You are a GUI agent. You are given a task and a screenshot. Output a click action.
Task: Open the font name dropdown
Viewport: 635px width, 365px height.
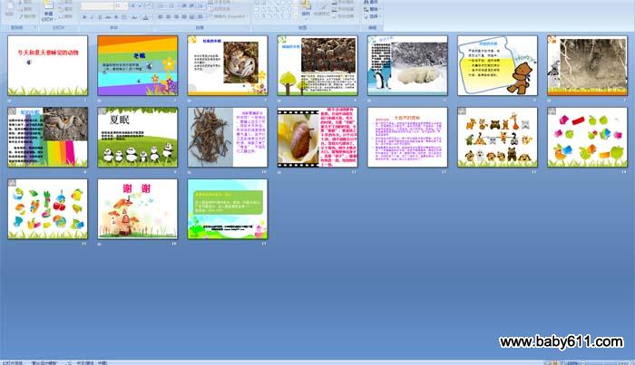coord(96,5)
